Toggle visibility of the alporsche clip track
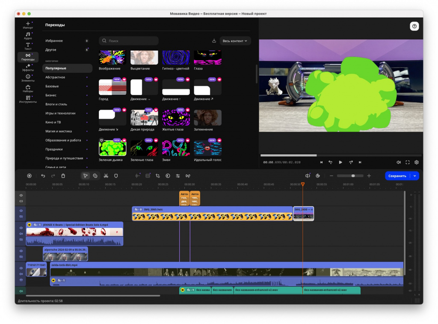Viewport: 438px width, 324px height. point(21,251)
